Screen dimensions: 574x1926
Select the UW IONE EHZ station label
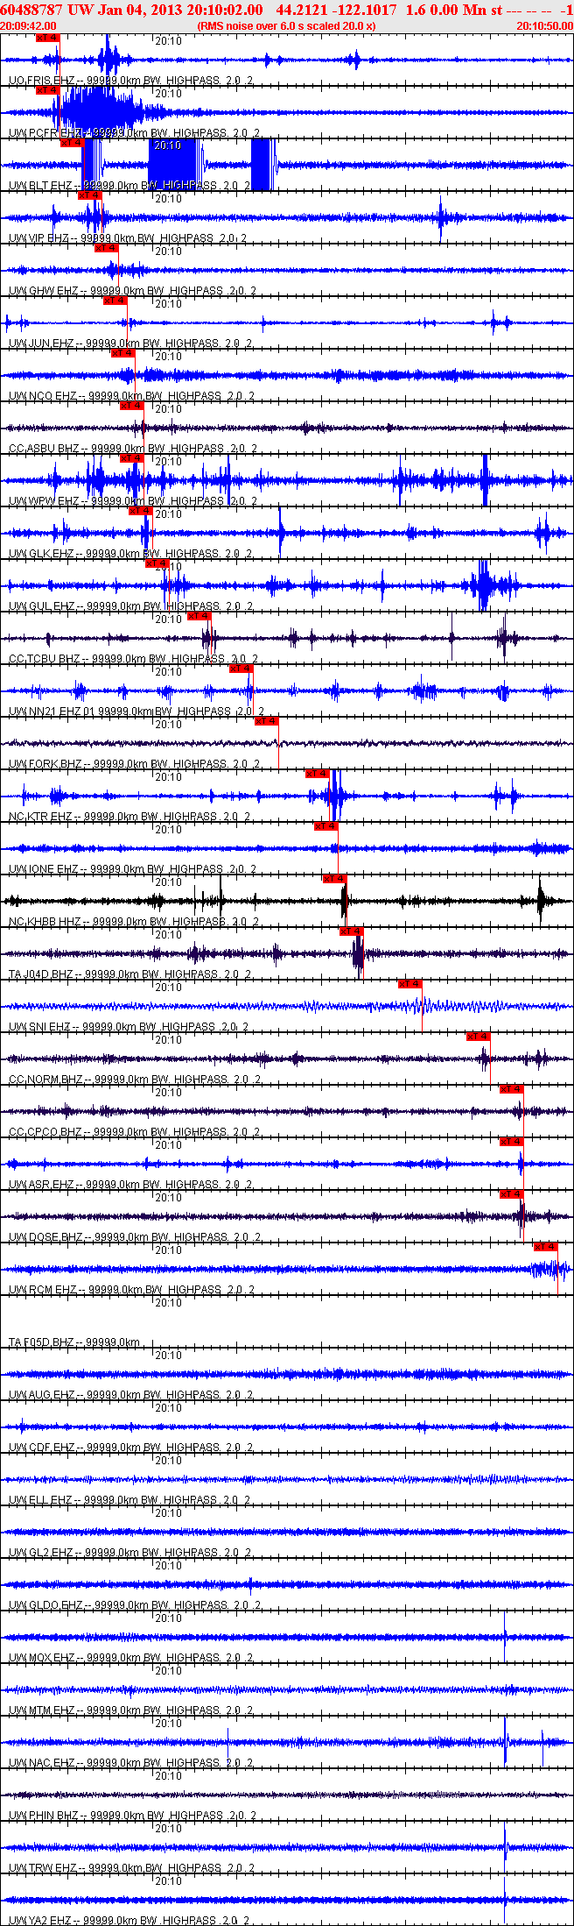(44, 869)
